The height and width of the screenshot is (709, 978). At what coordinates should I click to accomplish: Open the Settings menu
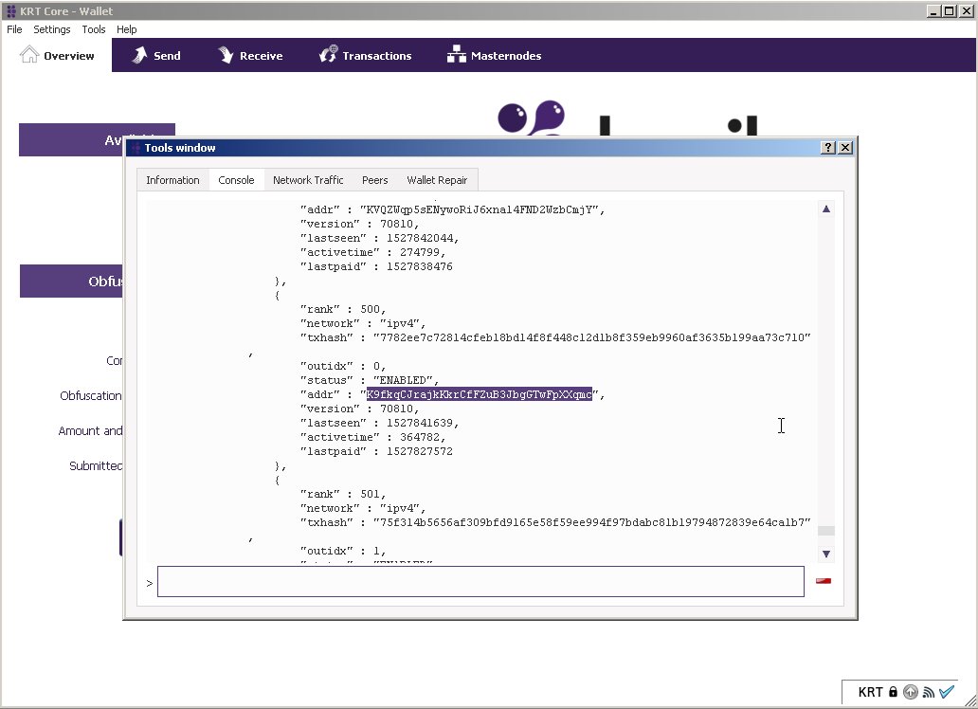pos(52,29)
